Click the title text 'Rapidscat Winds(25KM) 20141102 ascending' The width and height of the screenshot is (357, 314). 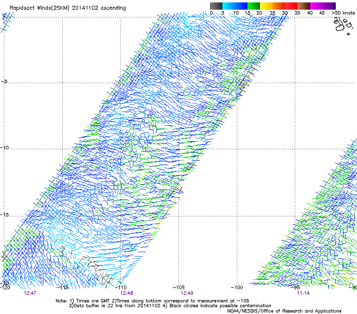[x=68, y=8]
